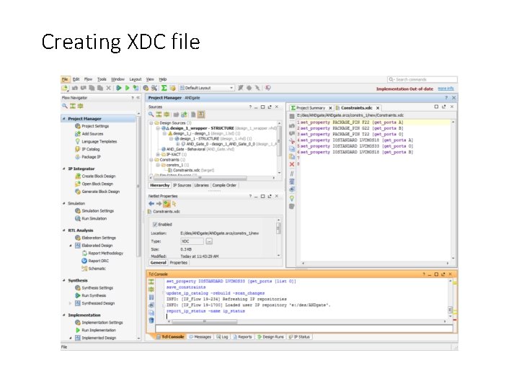Open the Flow menu

click(x=88, y=79)
